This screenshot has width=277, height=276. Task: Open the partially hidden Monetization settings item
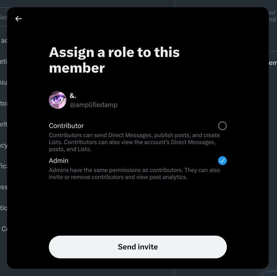point(3,61)
